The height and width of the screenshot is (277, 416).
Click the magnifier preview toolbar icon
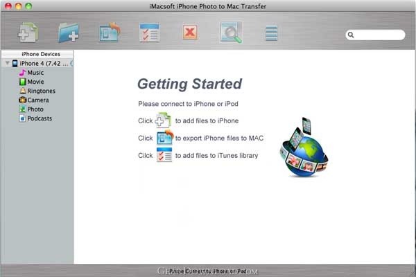(231, 33)
